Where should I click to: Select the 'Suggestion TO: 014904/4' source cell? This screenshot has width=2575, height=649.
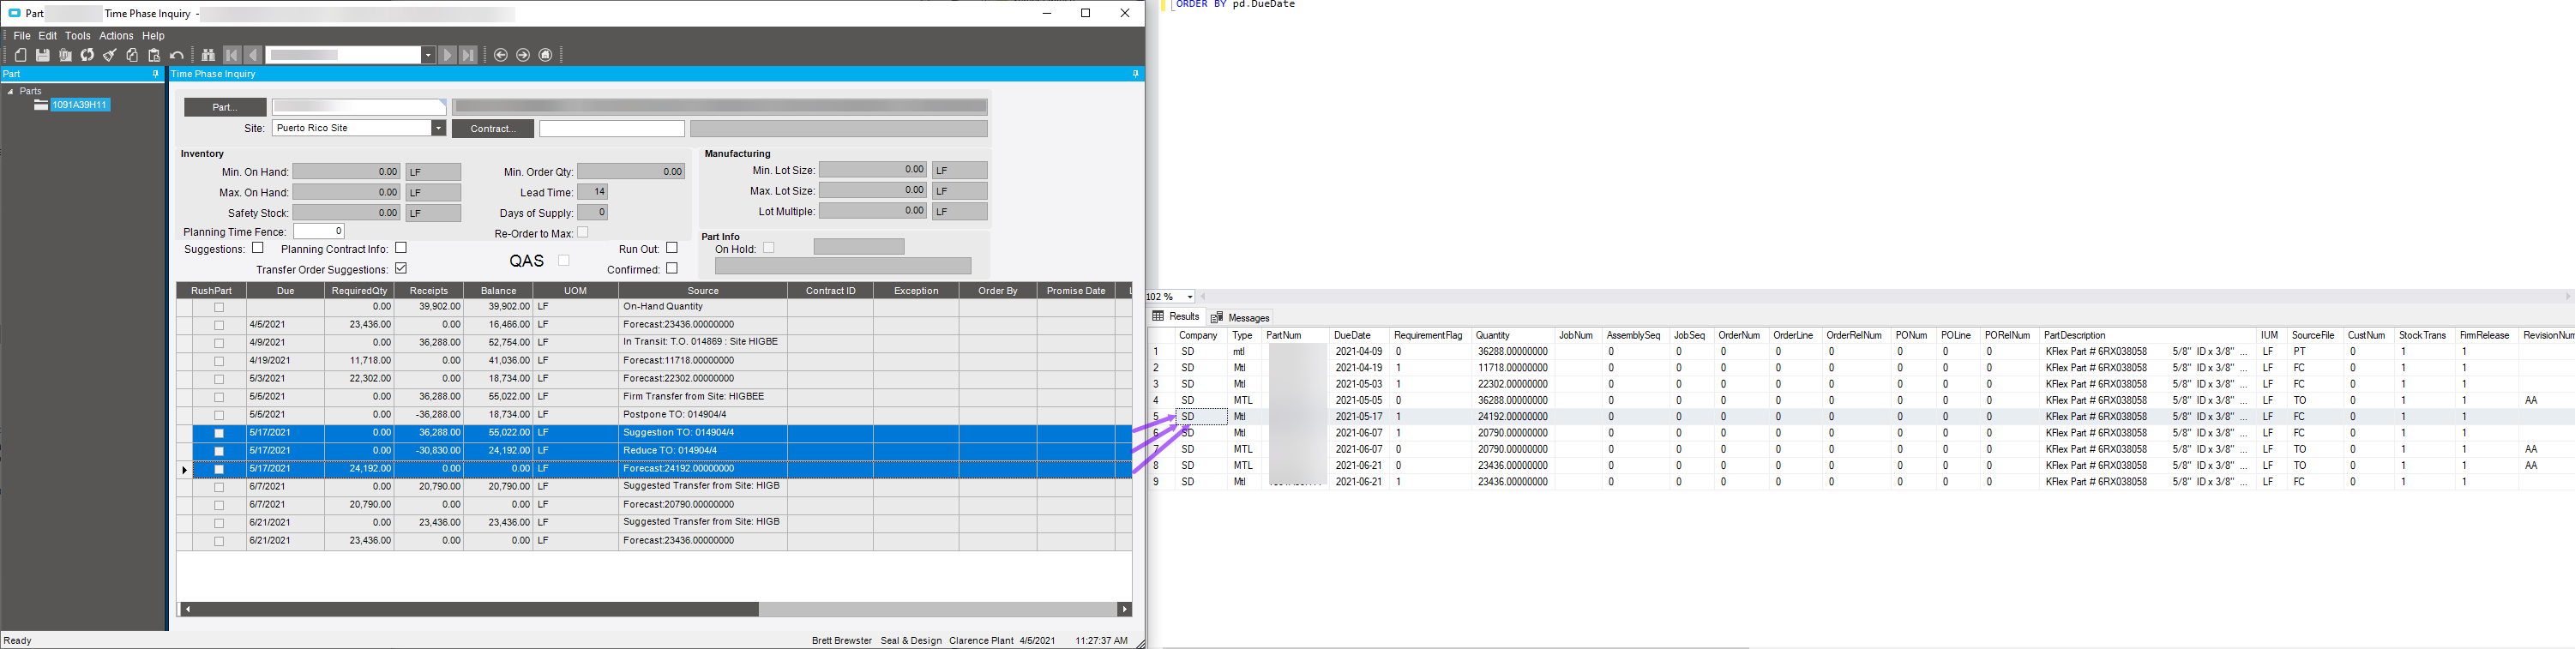[x=703, y=433]
